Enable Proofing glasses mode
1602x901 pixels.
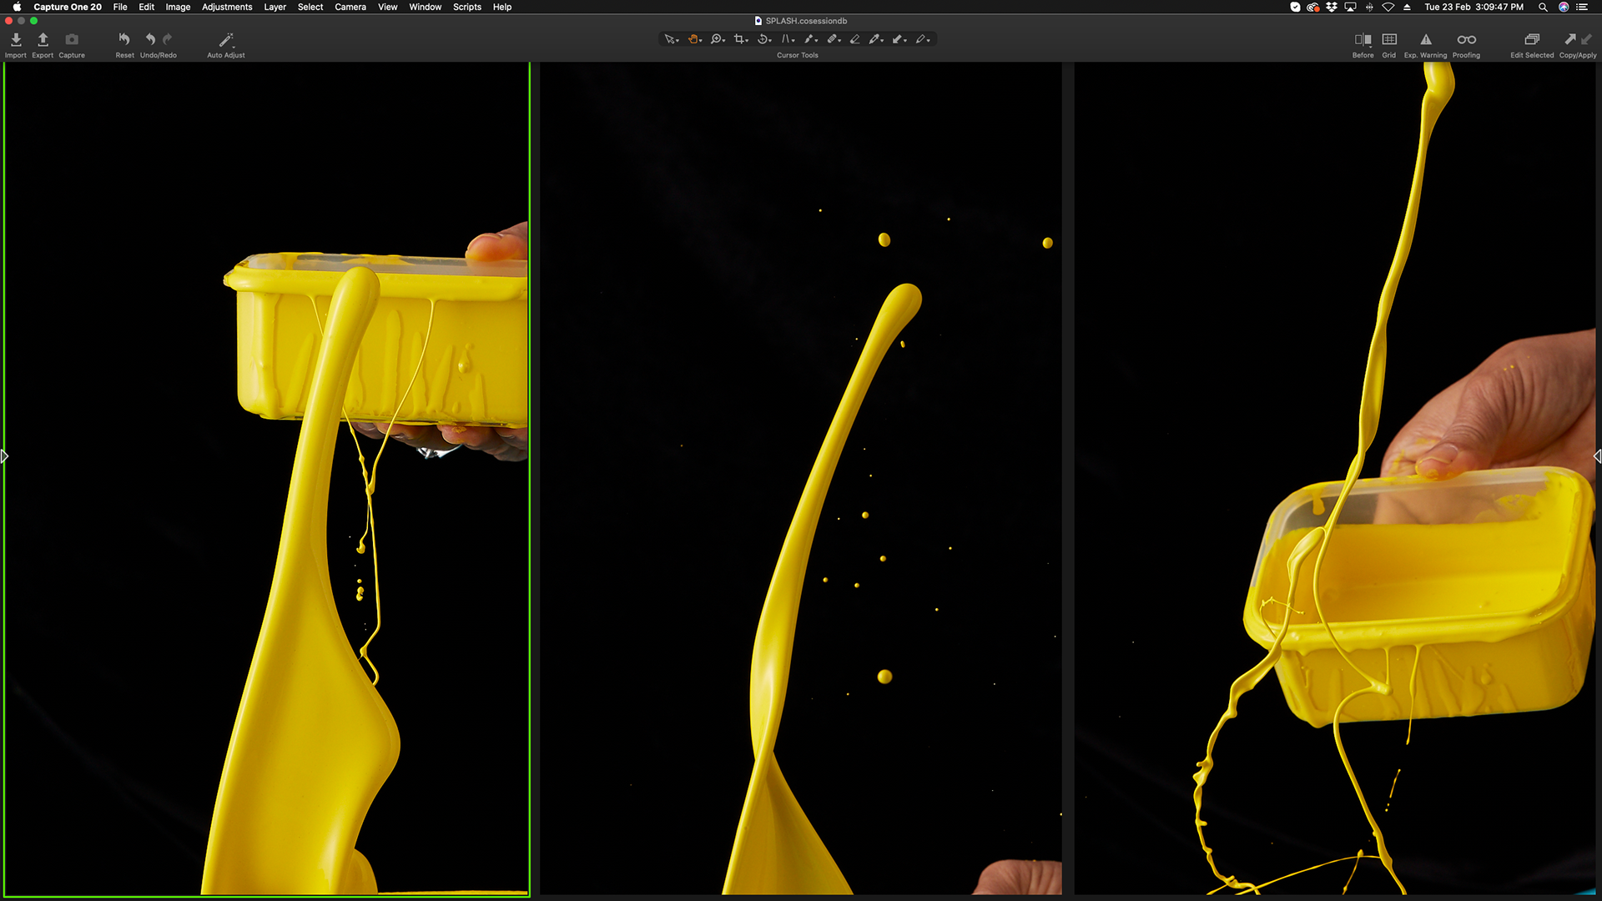coord(1466,40)
